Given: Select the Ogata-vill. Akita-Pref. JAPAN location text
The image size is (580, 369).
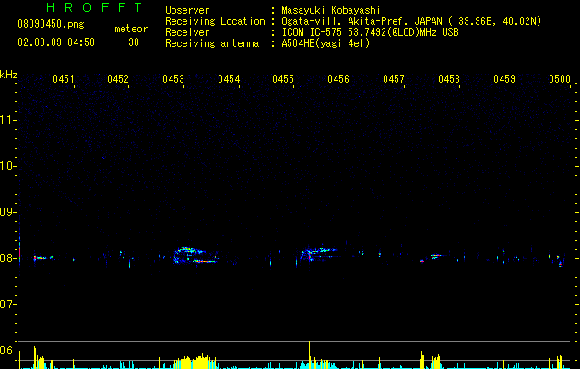Looking at the screenshot, I should pos(411,21).
